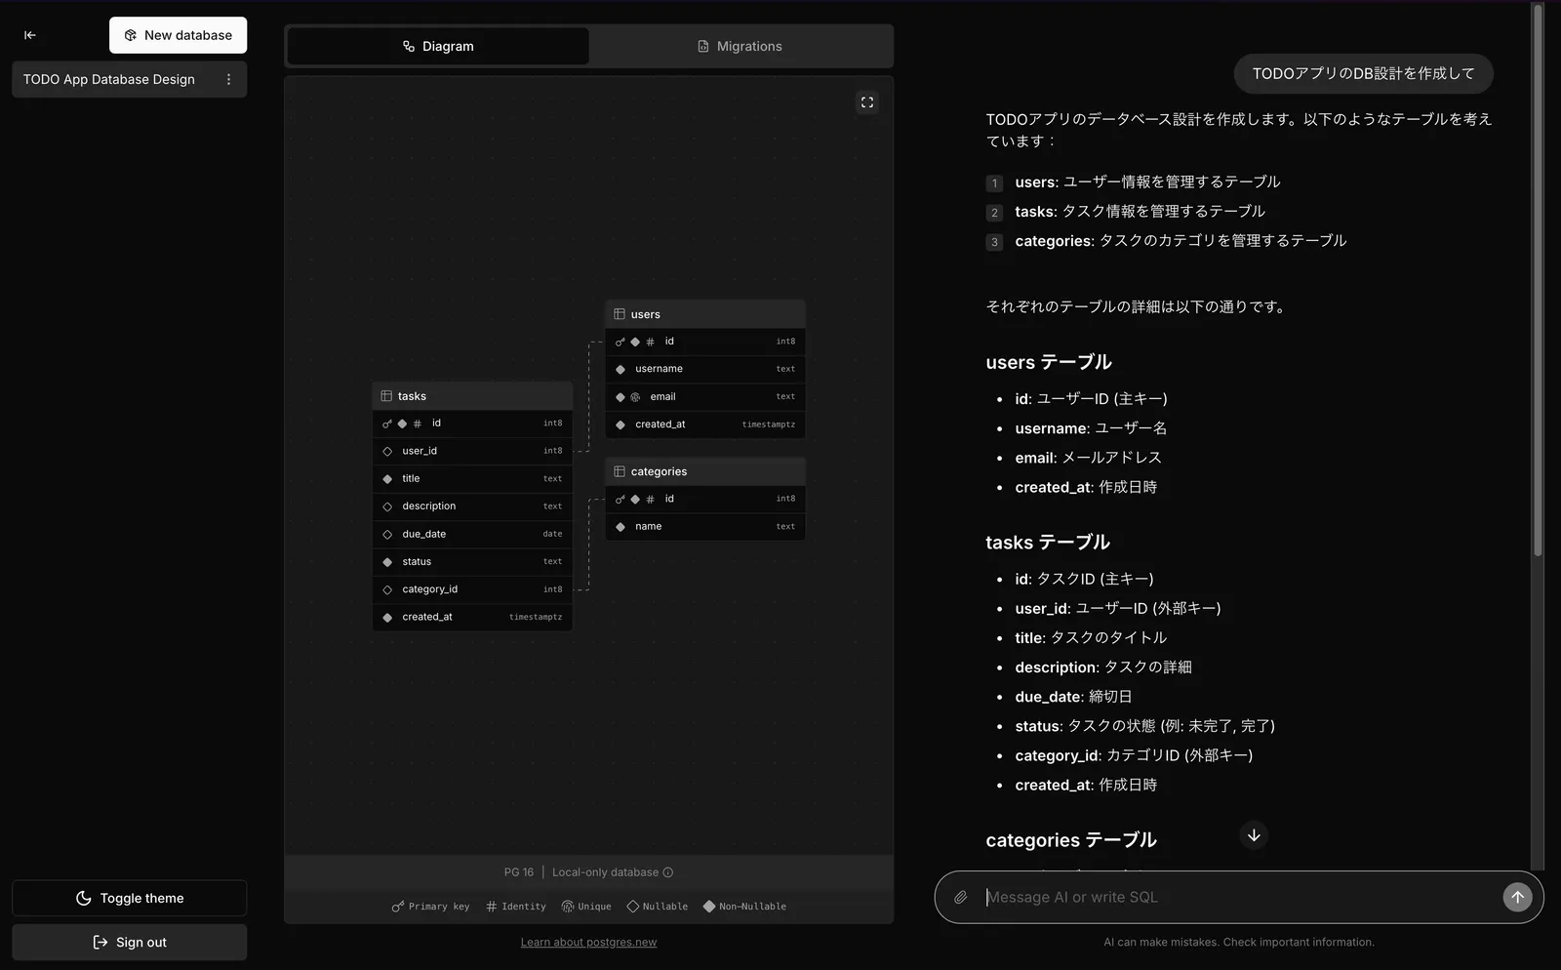Switch to the Migrations tab

pyautogui.click(x=740, y=46)
